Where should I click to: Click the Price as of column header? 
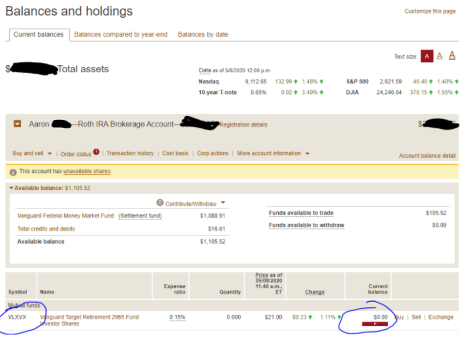click(x=269, y=284)
